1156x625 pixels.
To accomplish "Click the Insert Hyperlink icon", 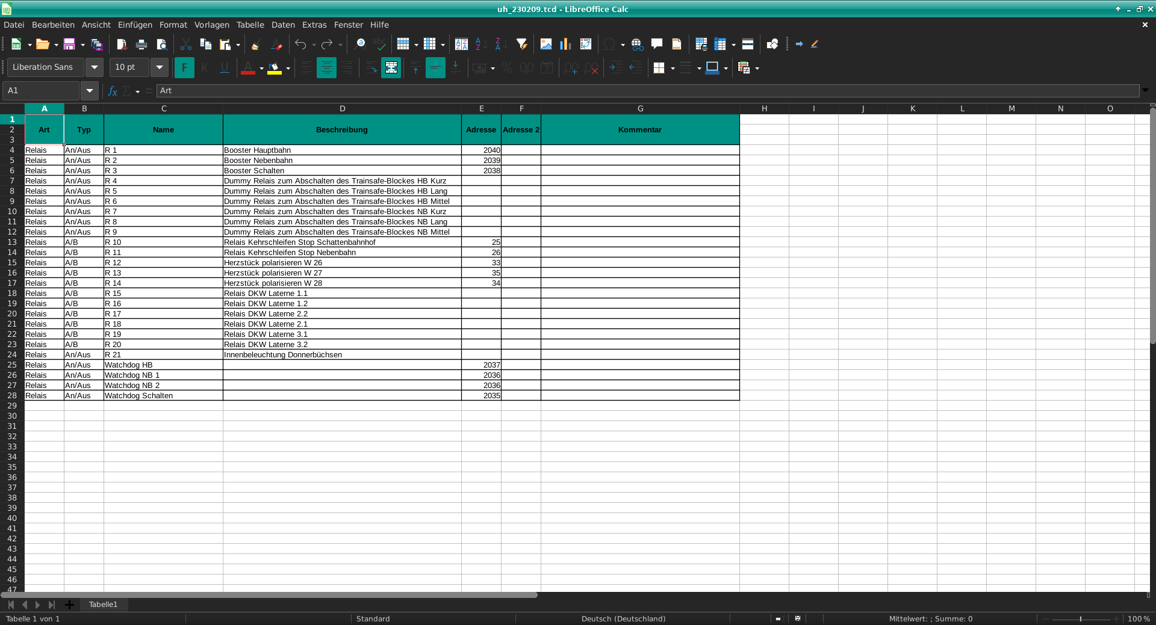I will [637, 44].
